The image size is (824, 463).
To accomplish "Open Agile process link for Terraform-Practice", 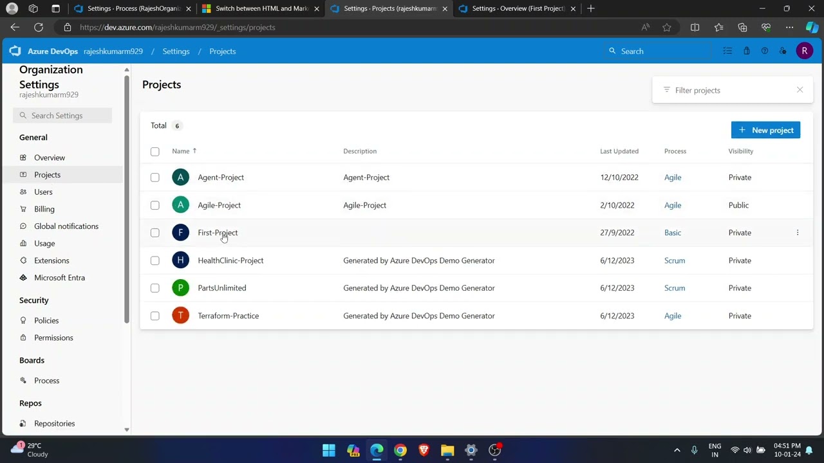I will pyautogui.click(x=673, y=316).
